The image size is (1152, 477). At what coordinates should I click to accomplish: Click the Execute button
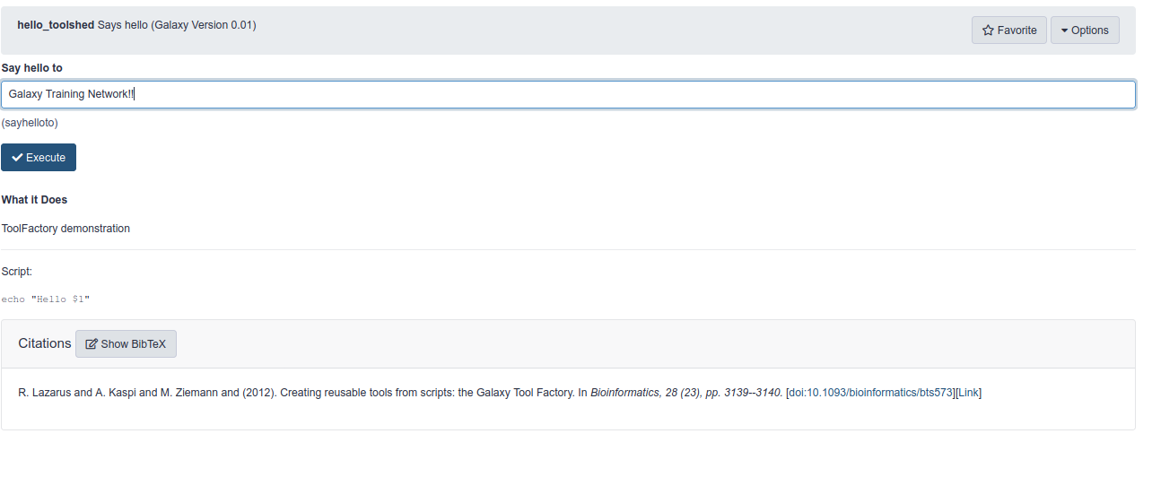click(x=39, y=157)
